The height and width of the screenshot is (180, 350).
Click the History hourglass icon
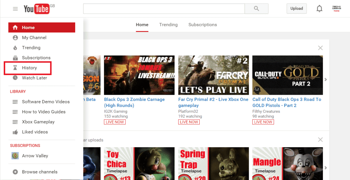[15, 68]
